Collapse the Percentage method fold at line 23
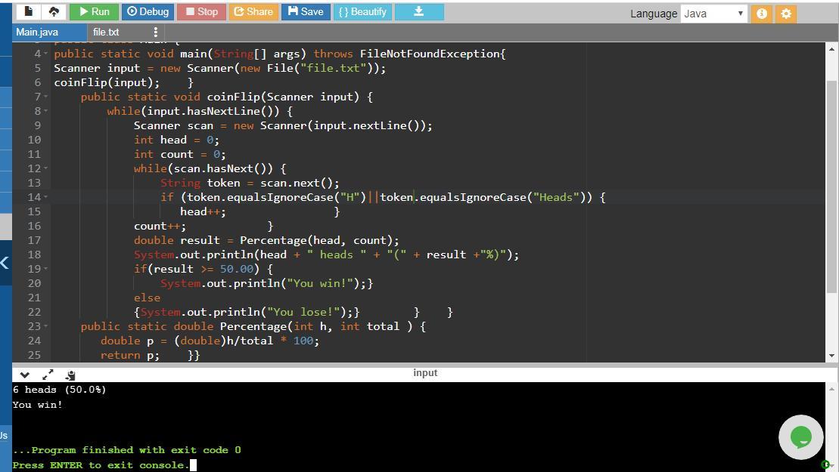Image resolution: width=839 pixels, height=472 pixels. (45, 326)
